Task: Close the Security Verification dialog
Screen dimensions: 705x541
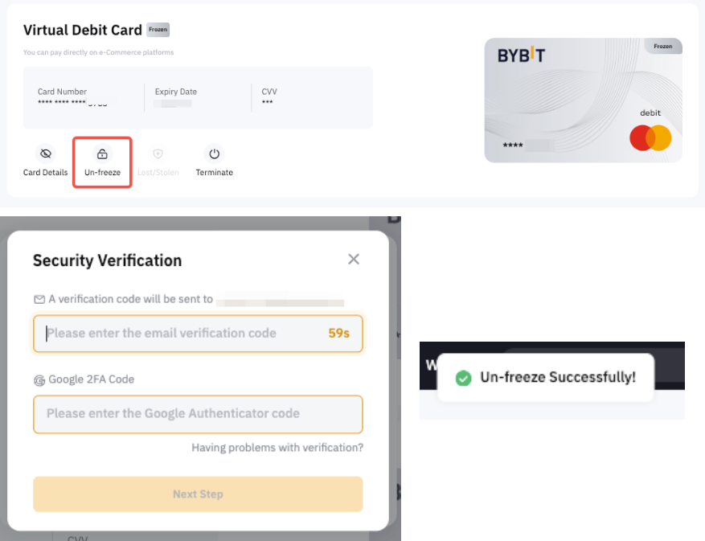Action: [x=353, y=259]
